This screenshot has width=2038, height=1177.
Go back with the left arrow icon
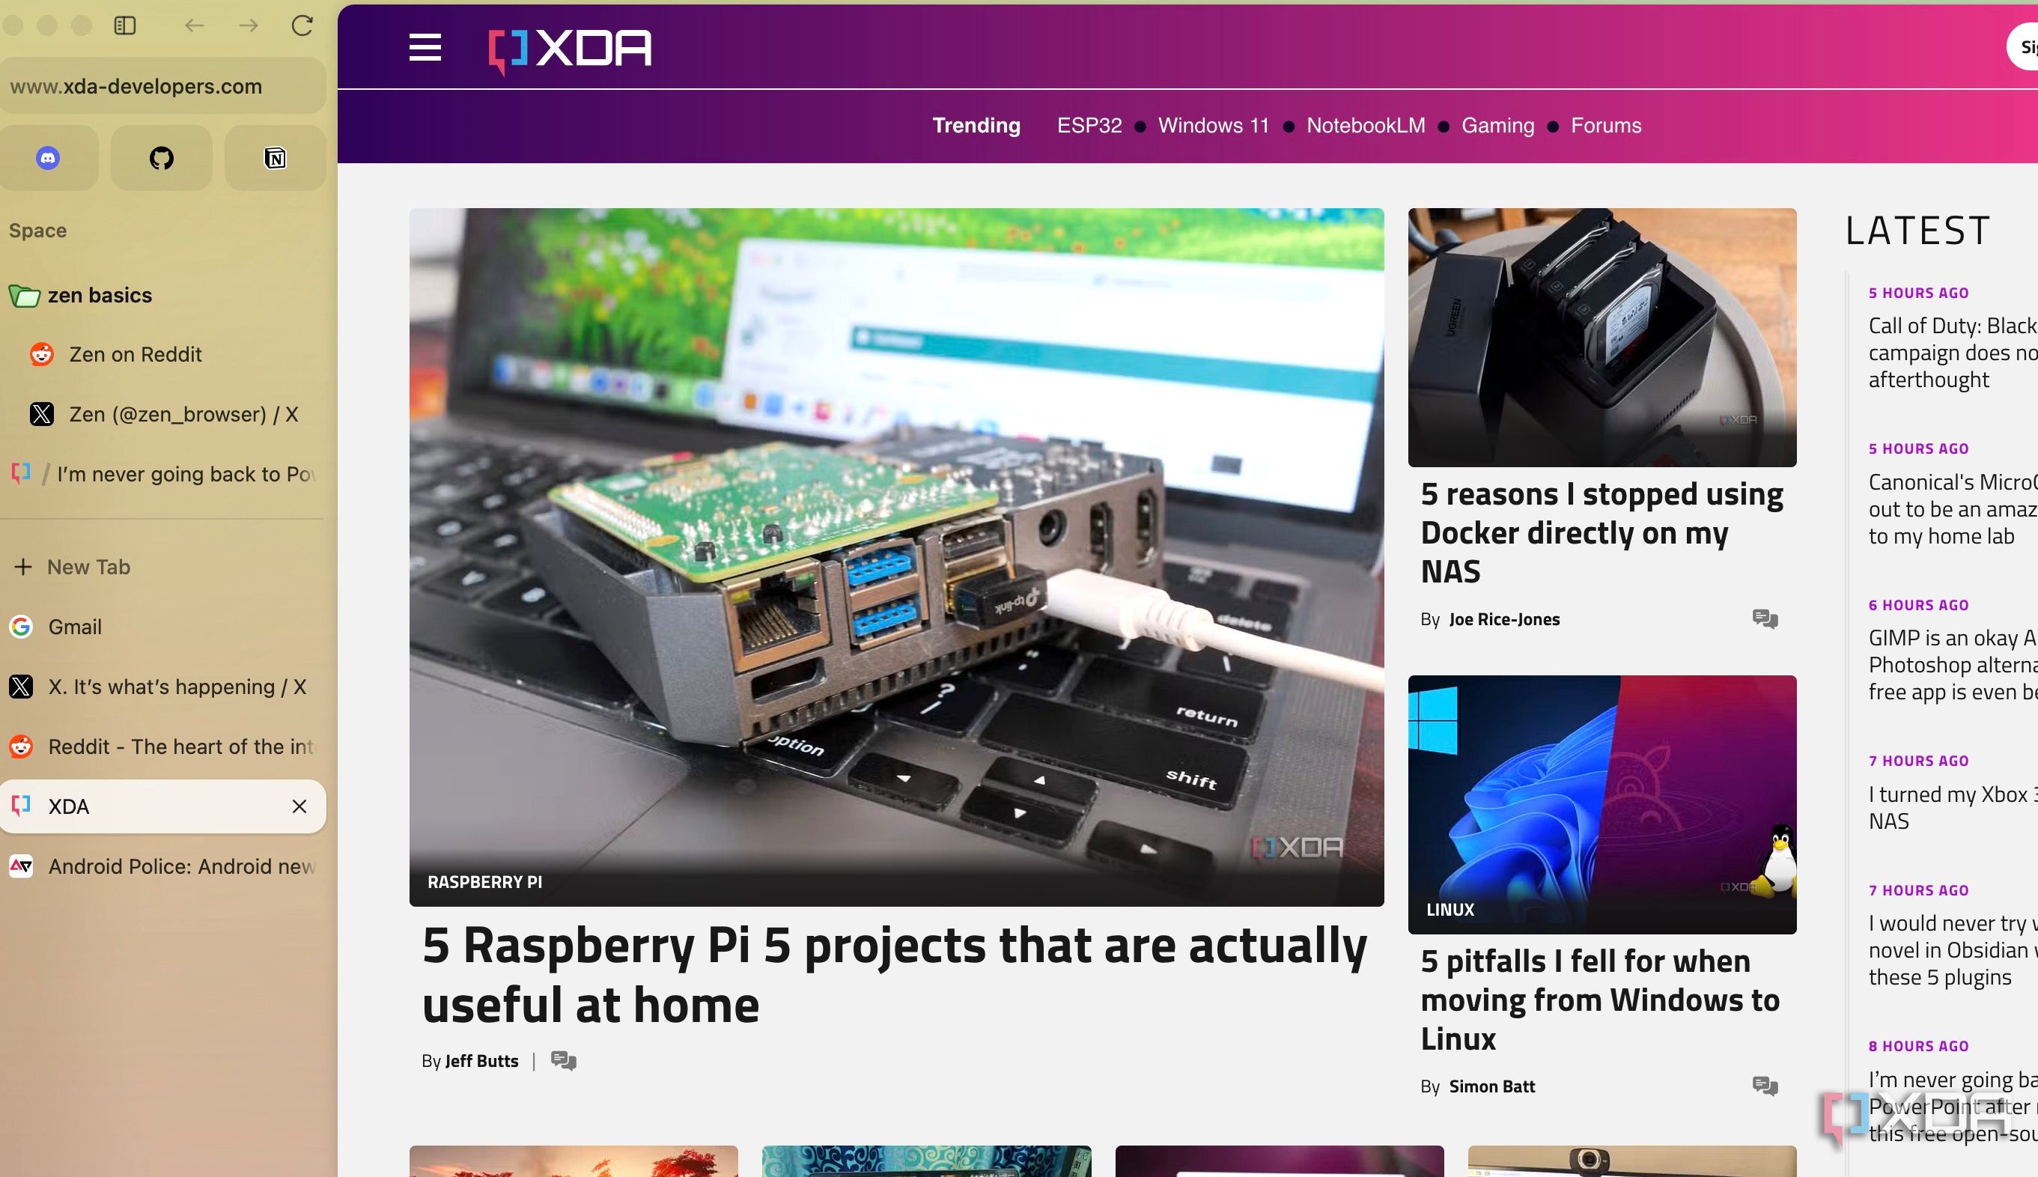[194, 26]
